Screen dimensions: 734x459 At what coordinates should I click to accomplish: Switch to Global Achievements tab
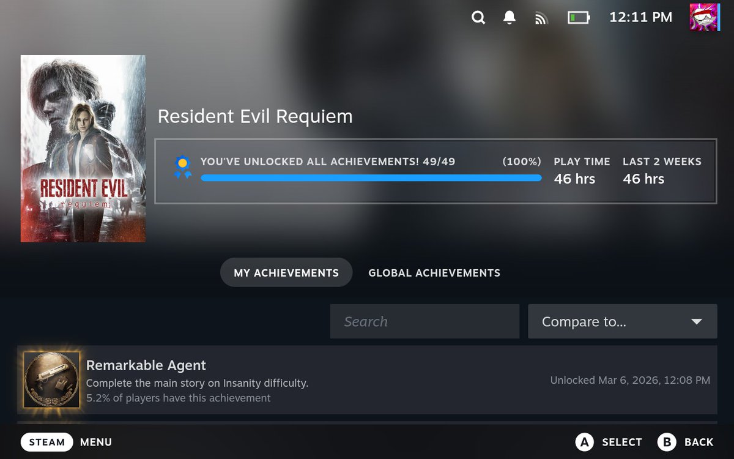434,272
